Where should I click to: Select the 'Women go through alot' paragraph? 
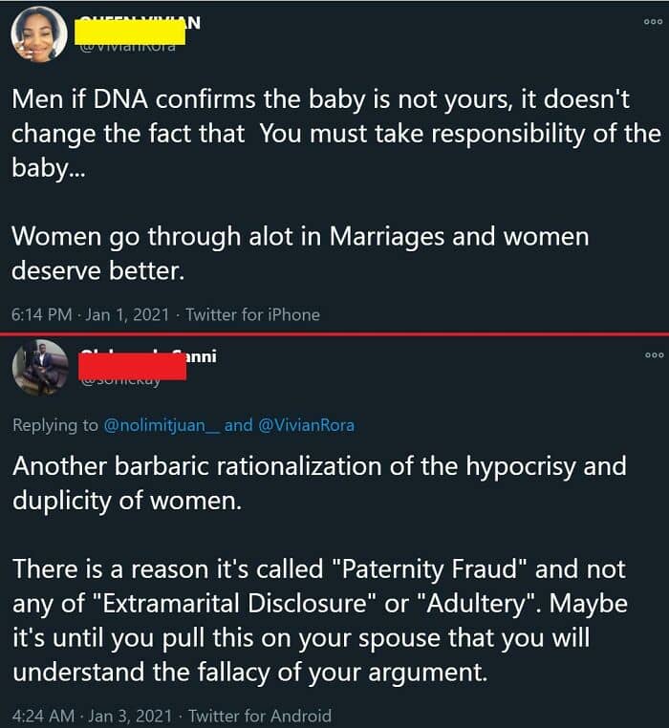[x=300, y=253]
